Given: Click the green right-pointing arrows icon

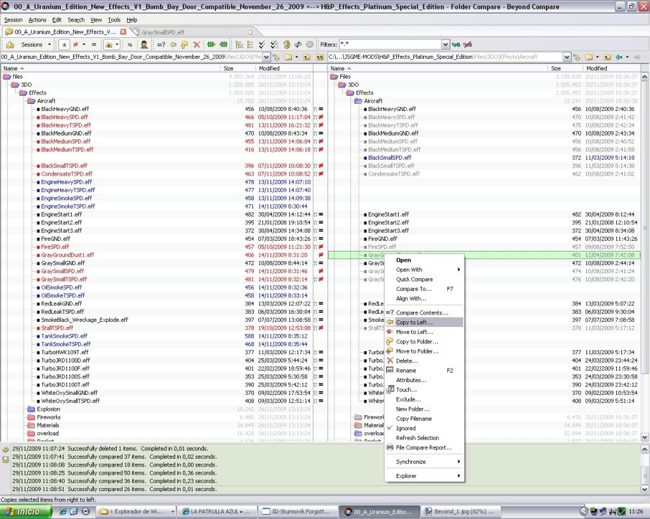Looking at the screenshot, I should (x=211, y=45).
